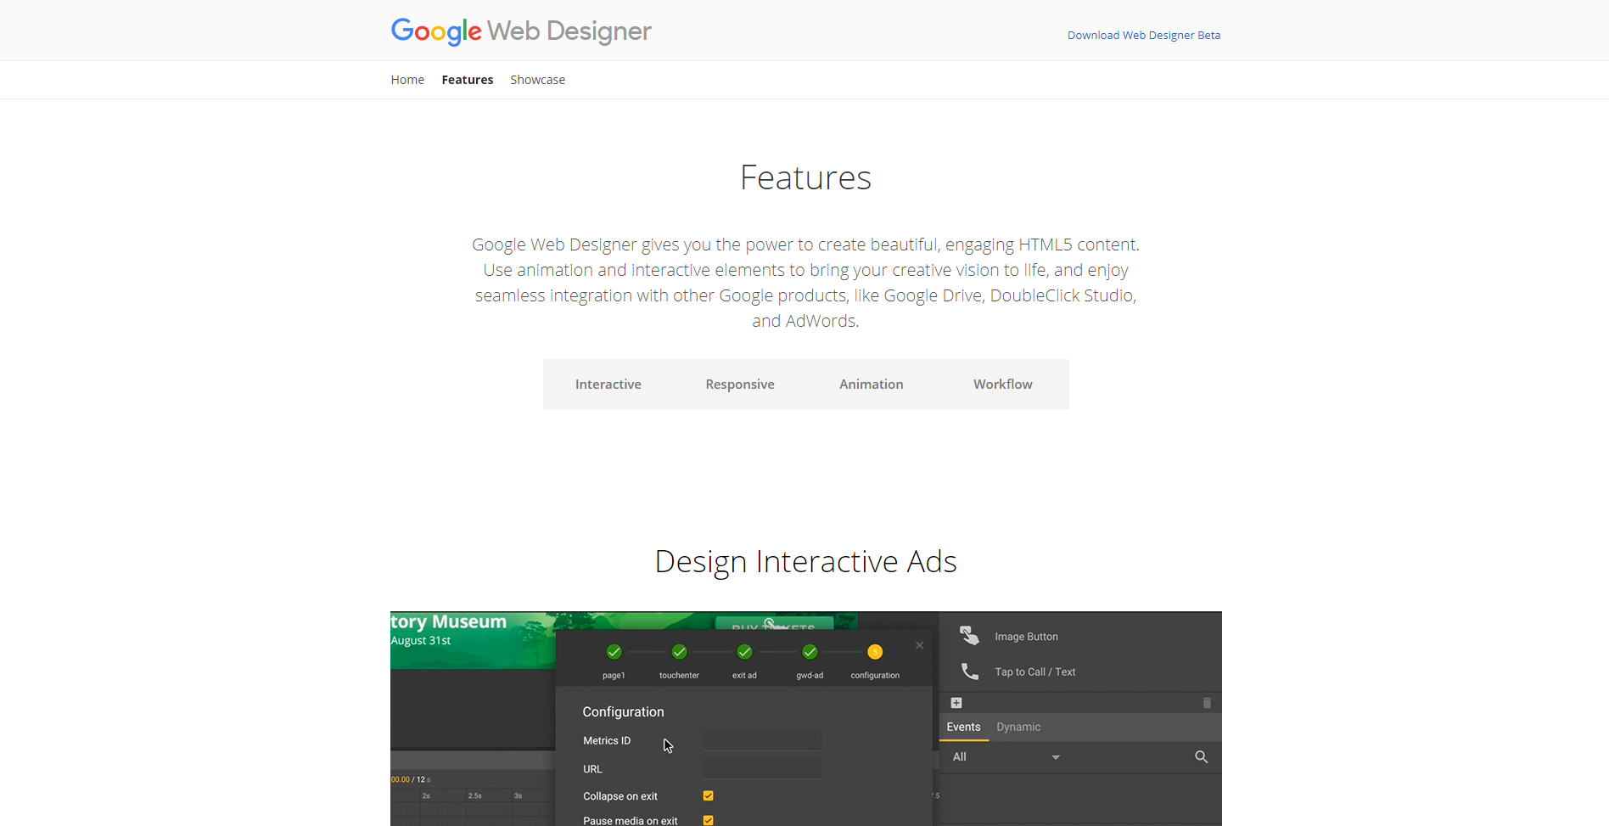Click the Image Button component icon
Image resolution: width=1609 pixels, height=826 pixels.
pos(969,636)
